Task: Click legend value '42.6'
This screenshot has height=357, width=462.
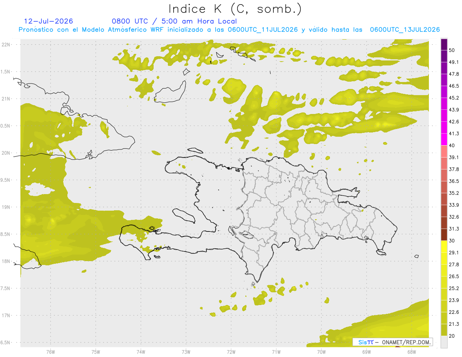Action: pos(454,122)
